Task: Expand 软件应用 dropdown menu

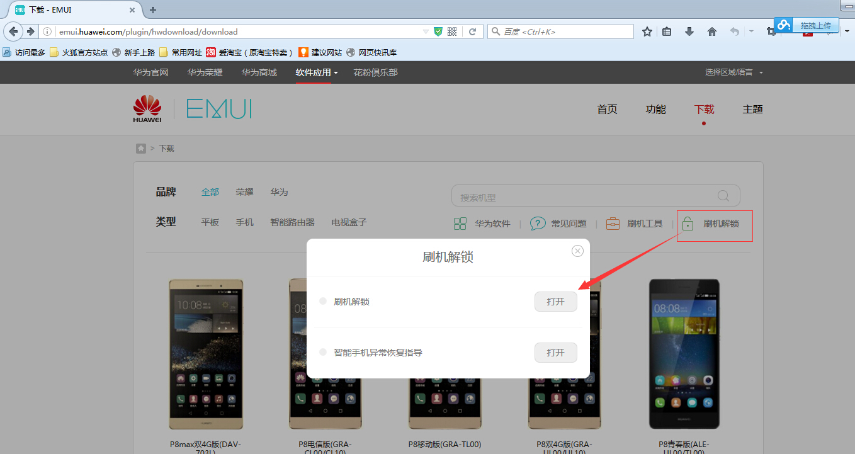Action: 317,72
